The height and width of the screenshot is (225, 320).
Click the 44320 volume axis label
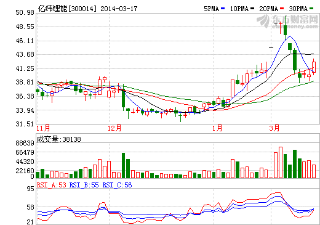point(25,162)
